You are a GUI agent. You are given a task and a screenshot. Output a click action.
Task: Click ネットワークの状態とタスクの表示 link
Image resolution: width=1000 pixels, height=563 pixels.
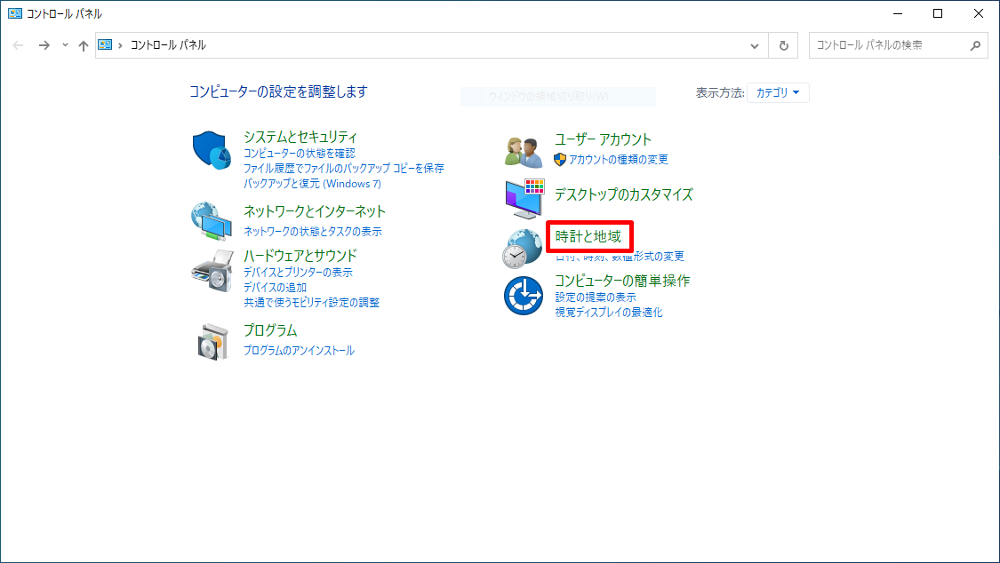click(313, 232)
